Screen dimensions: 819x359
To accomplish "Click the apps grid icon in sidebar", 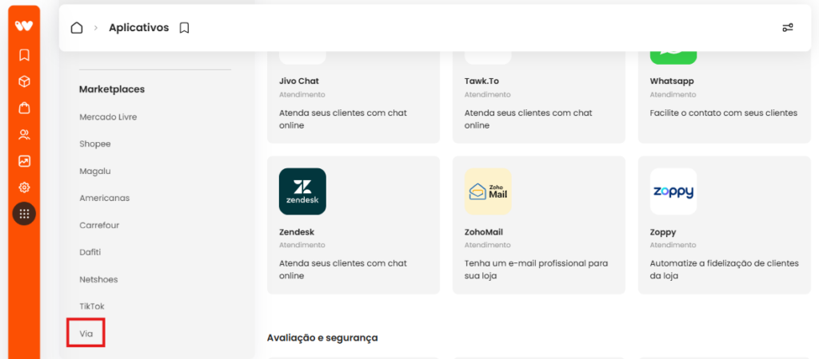I will (x=24, y=214).
